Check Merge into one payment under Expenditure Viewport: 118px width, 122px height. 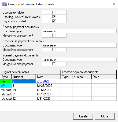[54, 50]
